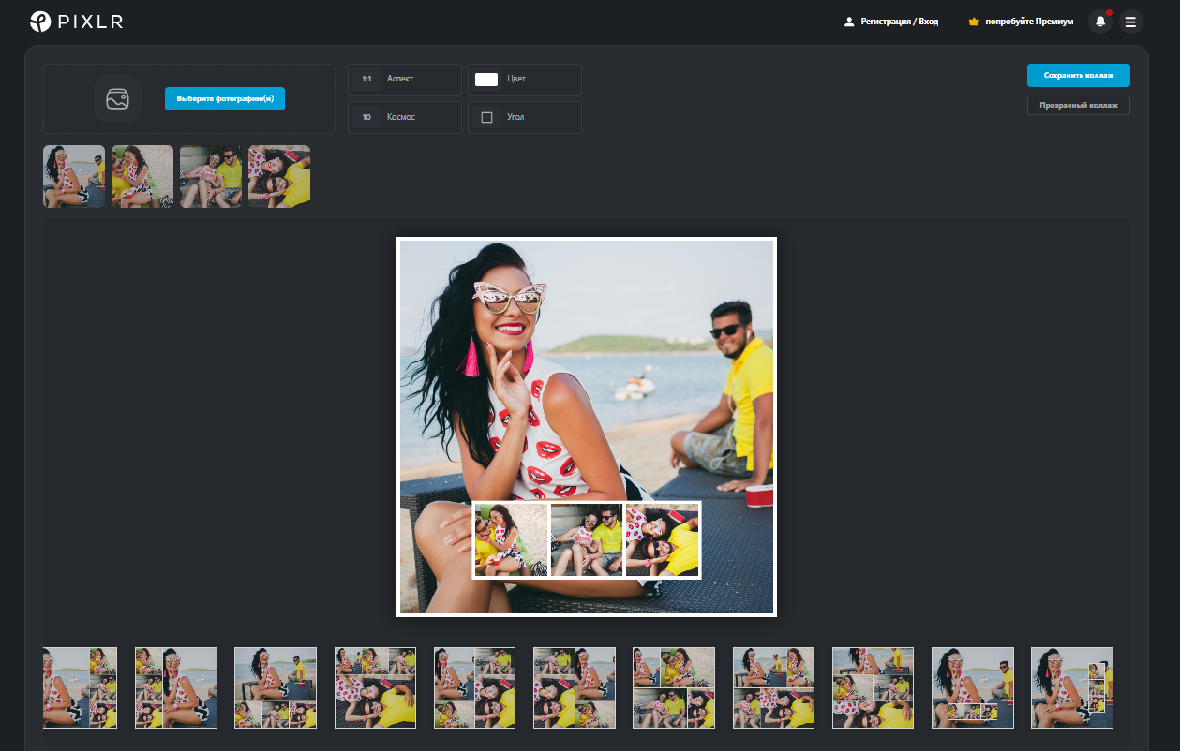Select the last layout template thumbnail
Image resolution: width=1180 pixels, height=751 pixels.
click(x=1071, y=687)
